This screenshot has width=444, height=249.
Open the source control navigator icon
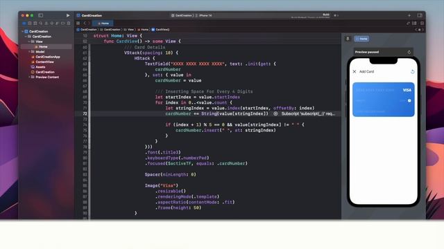30,23
